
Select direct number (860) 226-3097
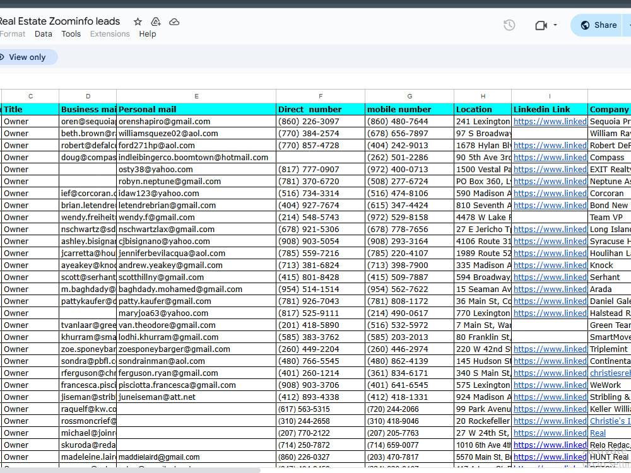(x=321, y=122)
